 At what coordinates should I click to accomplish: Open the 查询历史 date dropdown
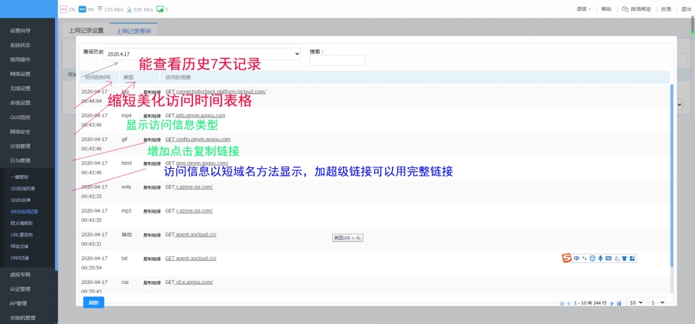point(202,54)
